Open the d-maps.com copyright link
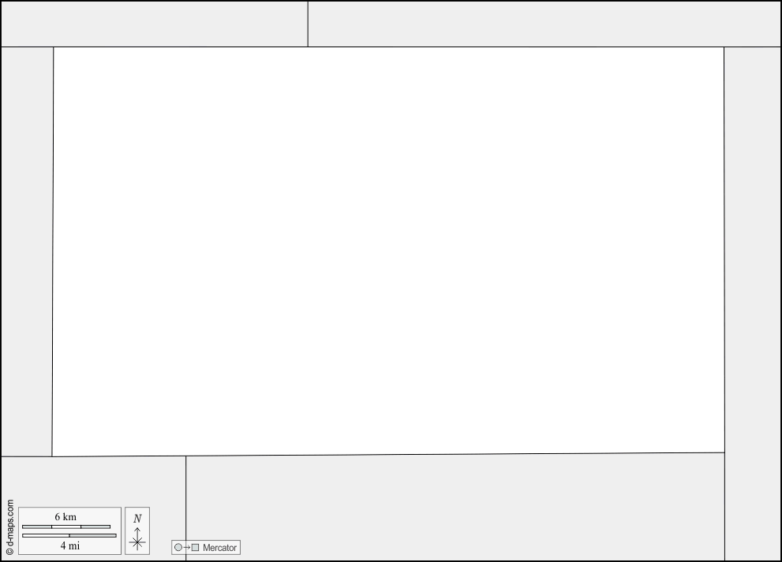Viewport: 782px width, 562px height. 10,527
